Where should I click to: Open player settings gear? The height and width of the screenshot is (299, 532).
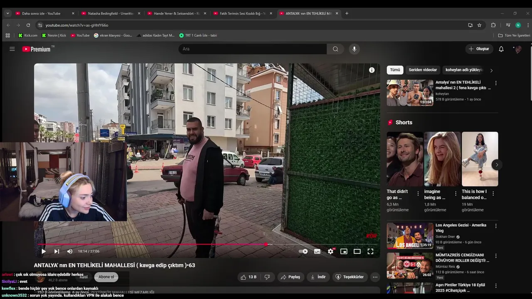point(331,251)
